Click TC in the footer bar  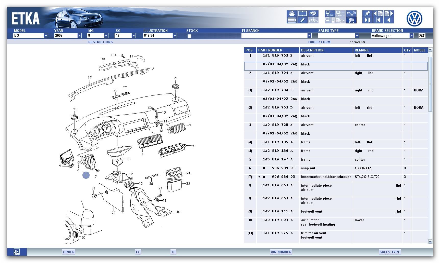173,252
